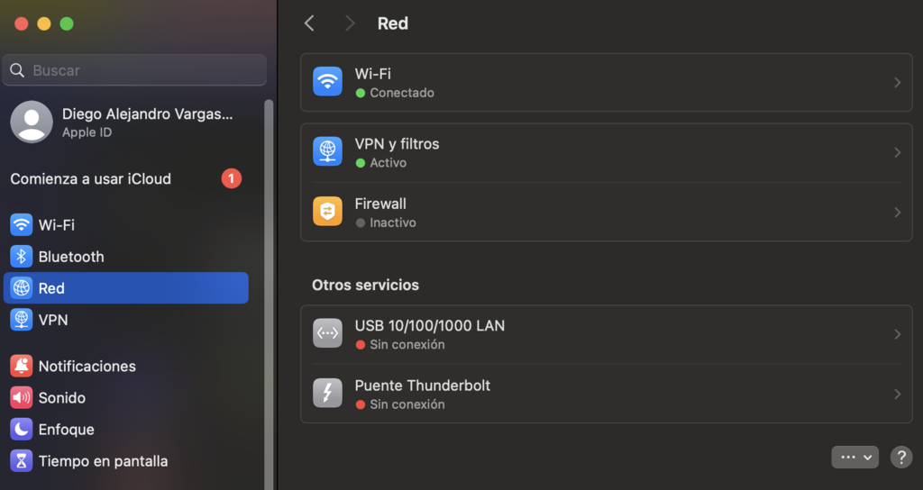
Task: Open VPN section in the sidebar
Action: tap(52, 320)
